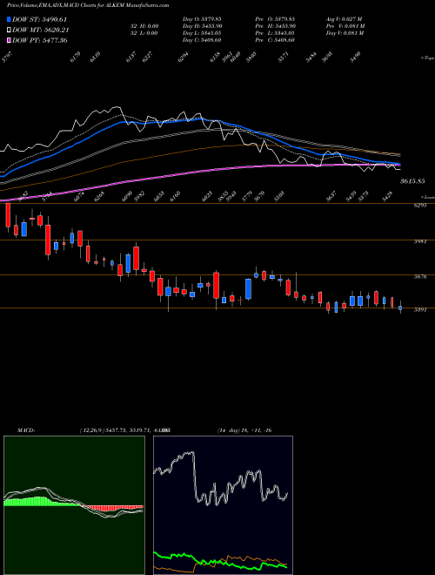The image size is (435, 575).
Task: Click the Pre O previous open value
Action: 275,19
